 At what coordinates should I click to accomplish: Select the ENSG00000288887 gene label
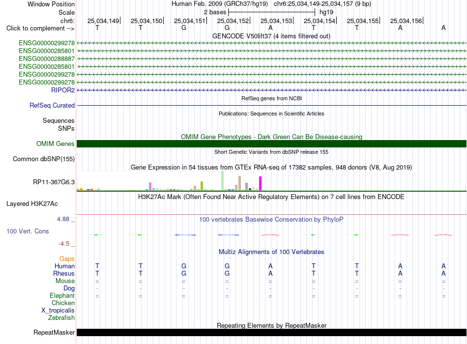47,58
